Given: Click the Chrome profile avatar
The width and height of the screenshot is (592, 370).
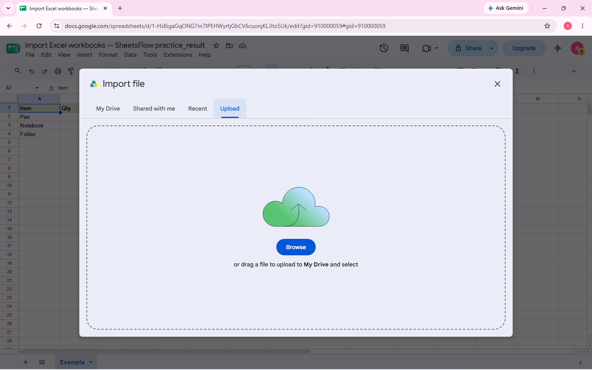Looking at the screenshot, I should (x=568, y=26).
